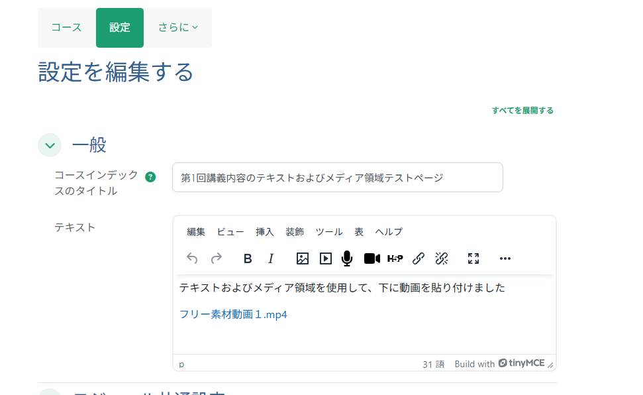Show more toolbar options via ellipsis icon
The image size is (643, 395).
pyautogui.click(x=505, y=258)
